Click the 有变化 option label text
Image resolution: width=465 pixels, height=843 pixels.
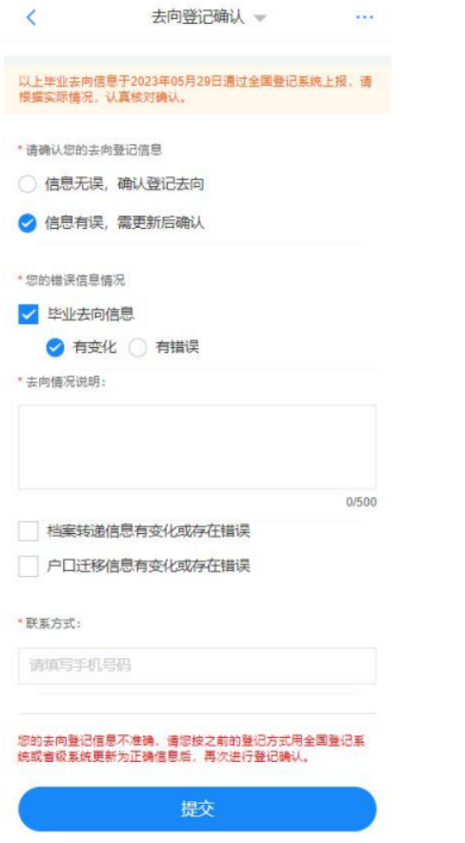94,347
